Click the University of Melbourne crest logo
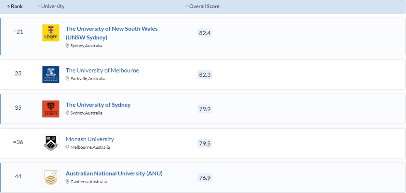This screenshot has height=193, width=406. (51, 74)
